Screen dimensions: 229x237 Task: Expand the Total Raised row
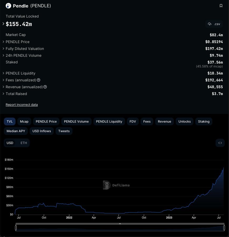3,94
